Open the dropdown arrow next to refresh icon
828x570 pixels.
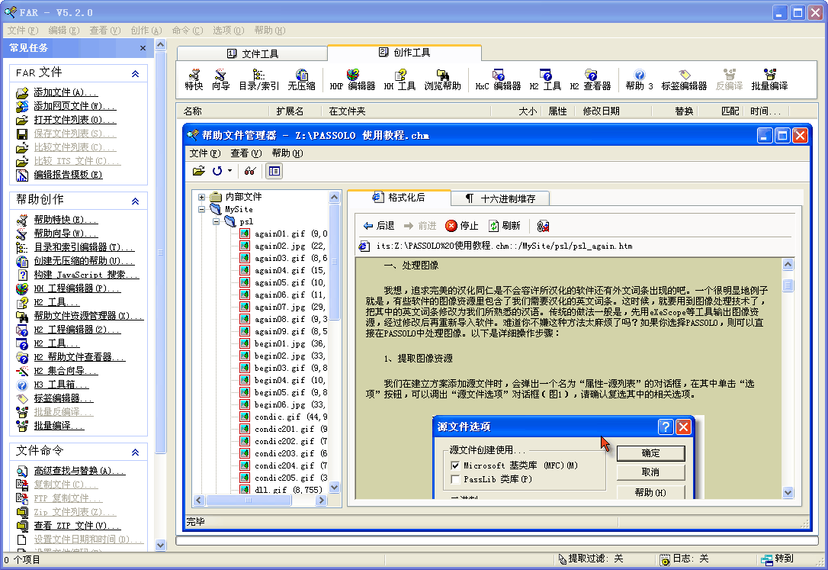pos(229,171)
